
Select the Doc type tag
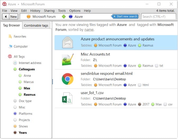(x=22, y=101)
